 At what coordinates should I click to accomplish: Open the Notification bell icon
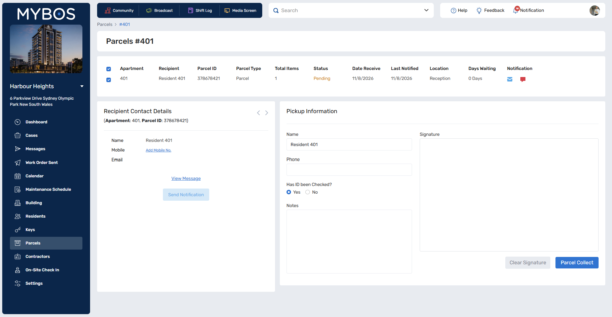click(516, 11)
